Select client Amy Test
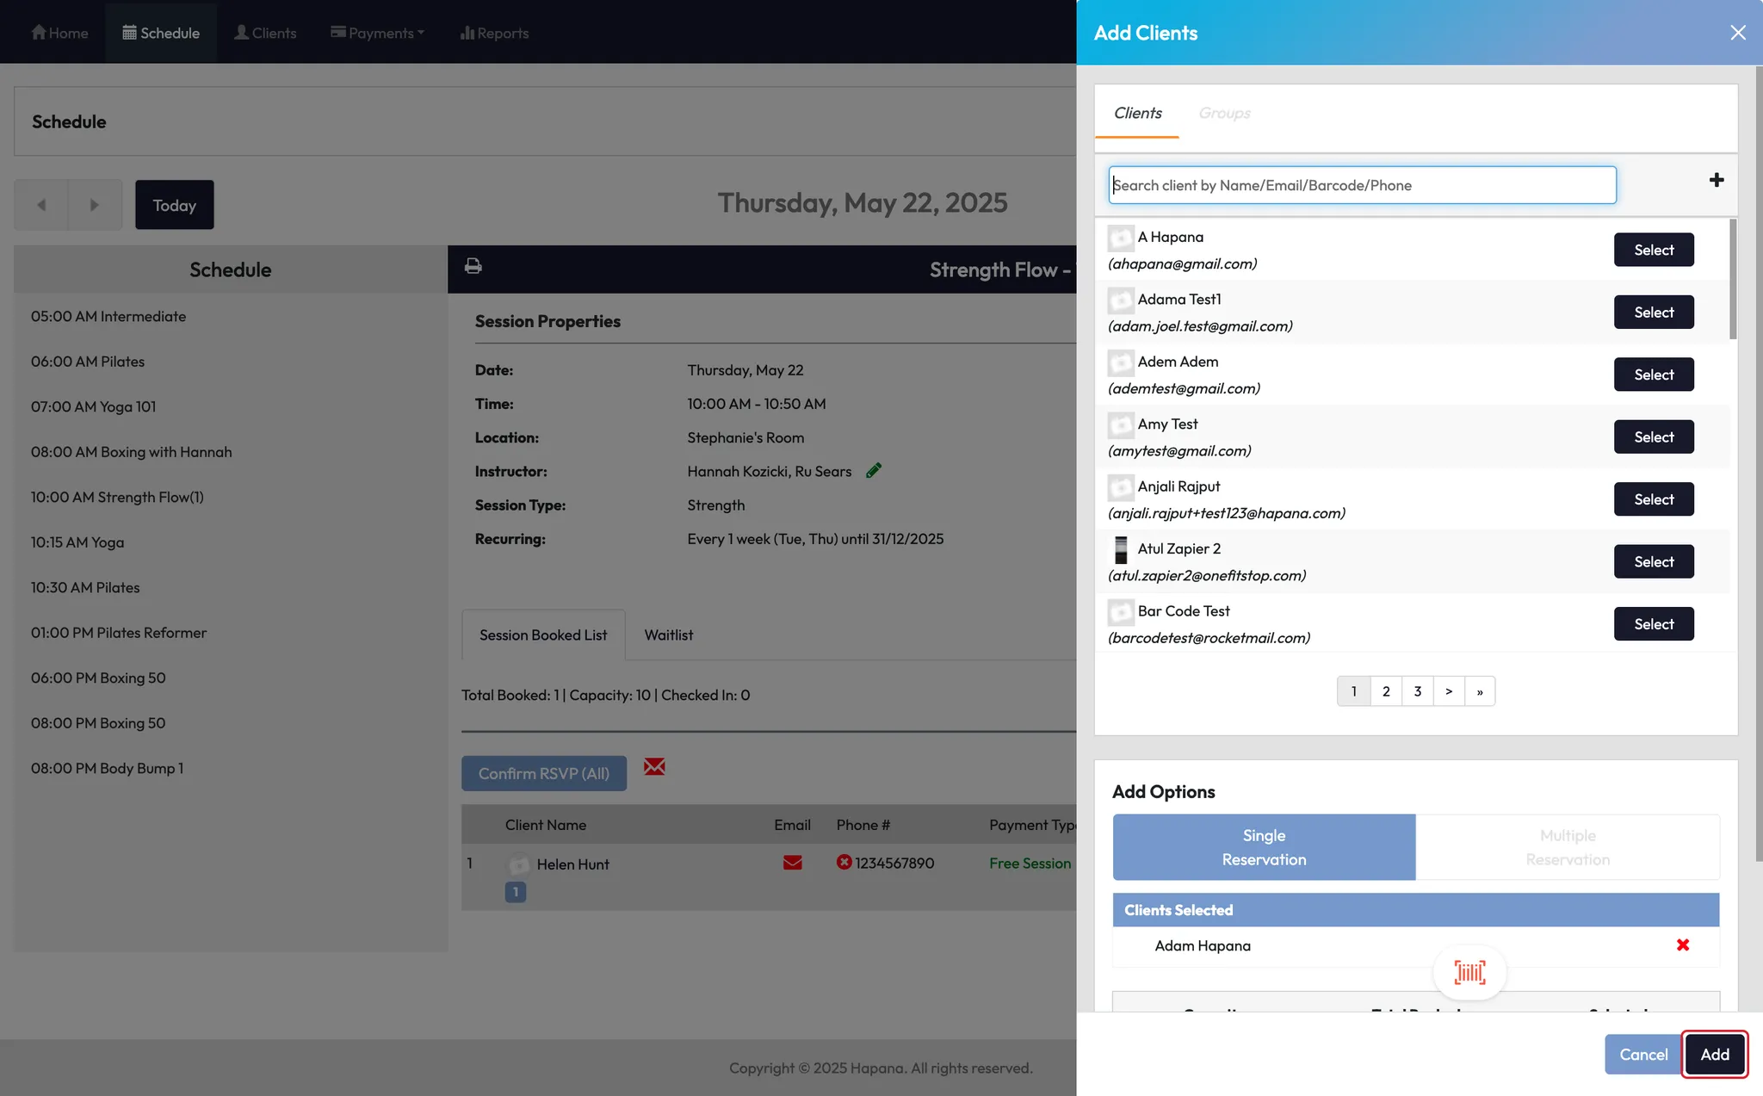This screenshot has height=1096, width=1763. tap(1653, 437)
